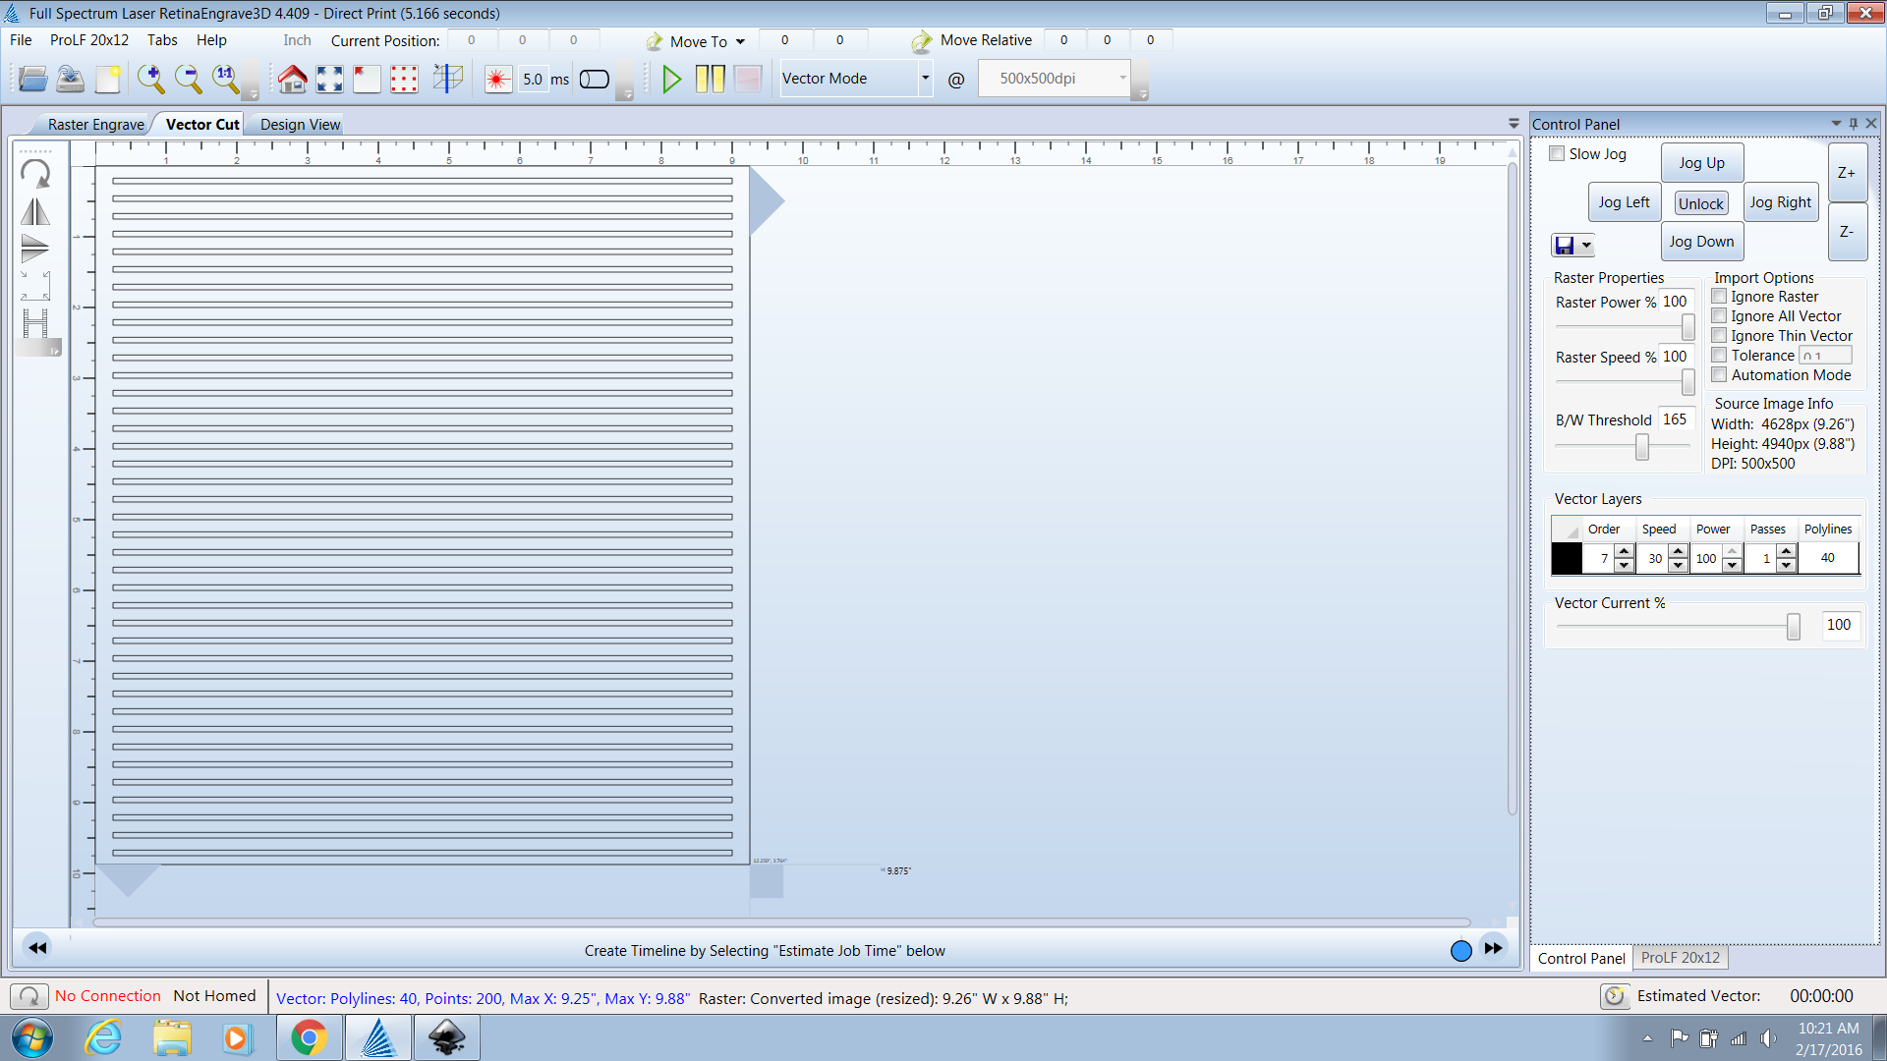Expand the tab list arrow above canvas
Image resolution: width=1887 pixels, height=1061 pixels.
1514,124
